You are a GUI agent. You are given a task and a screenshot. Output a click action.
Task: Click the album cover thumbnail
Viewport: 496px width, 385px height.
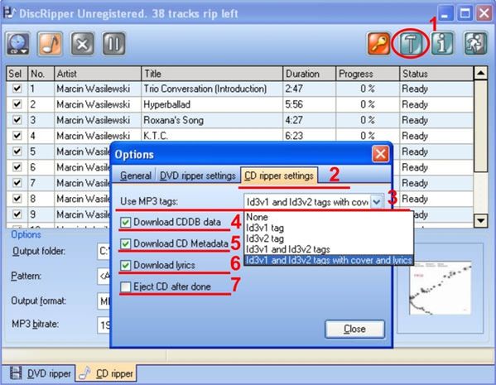coord(440,287)
